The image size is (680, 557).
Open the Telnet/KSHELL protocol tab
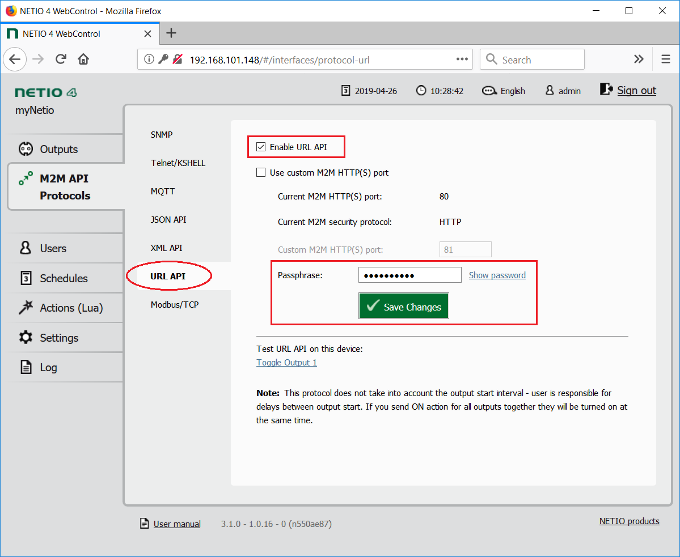pos(178,163)
